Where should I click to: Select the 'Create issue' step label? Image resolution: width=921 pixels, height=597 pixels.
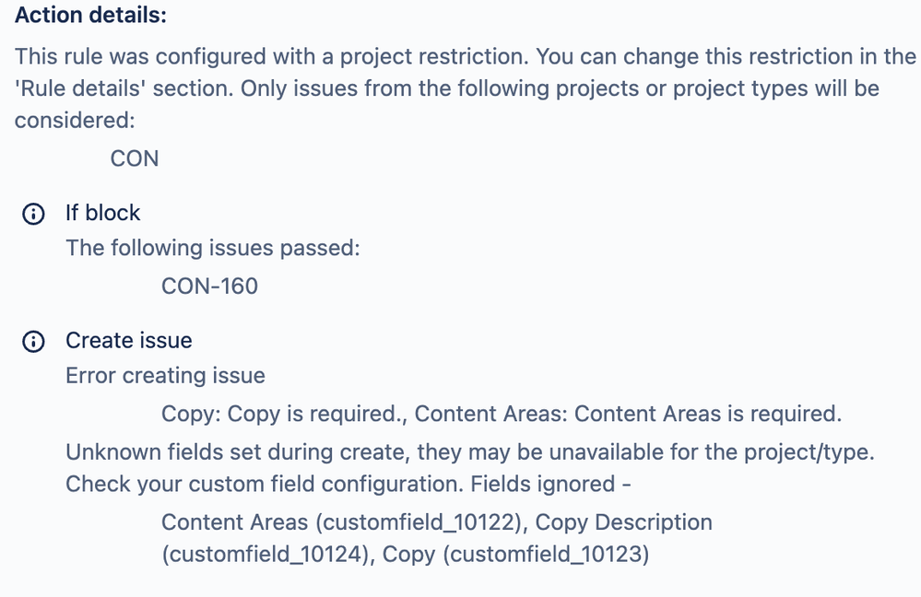pos(129,341)
